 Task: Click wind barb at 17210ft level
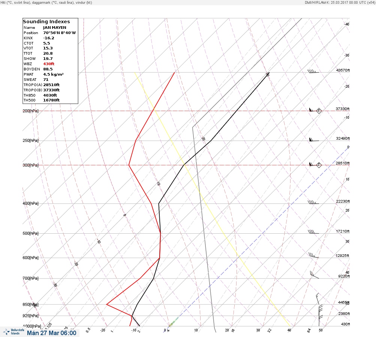(313, 232)
